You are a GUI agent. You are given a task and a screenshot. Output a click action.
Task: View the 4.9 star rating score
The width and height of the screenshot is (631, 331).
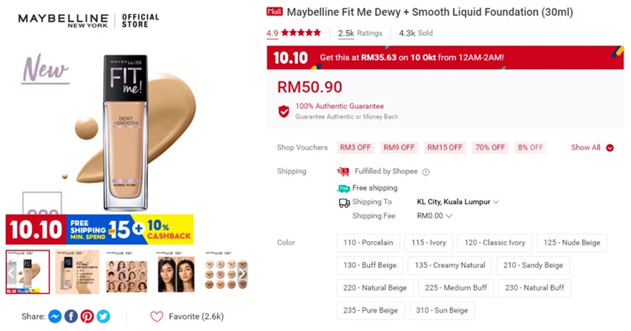click(272, 33)
